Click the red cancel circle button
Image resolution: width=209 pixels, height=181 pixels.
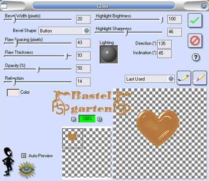coord(195,41)
